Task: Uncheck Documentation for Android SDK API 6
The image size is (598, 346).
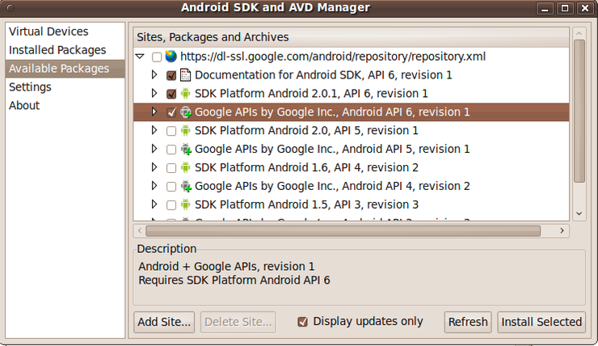Action: (x=171, y=75)
